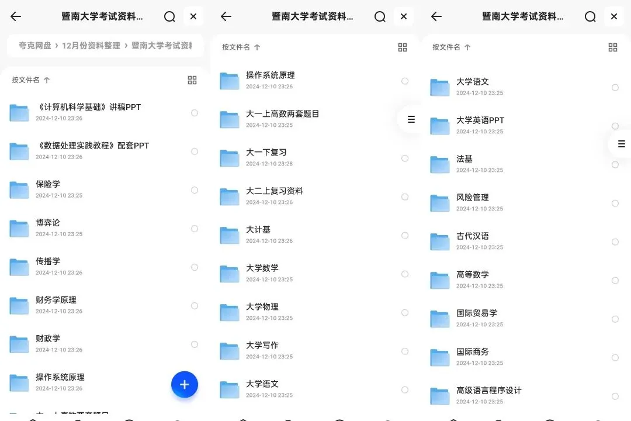Click the folder icon of 传播学

tap(19, 267)
